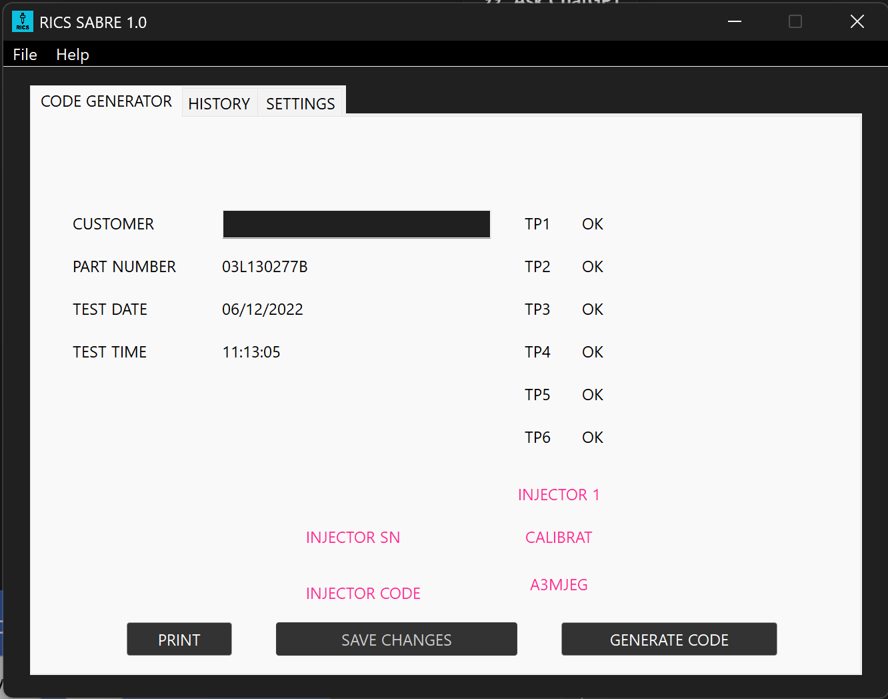Image resolution: width=888 pixels, height=699 pixels.
Task: Click the RICS SABRE app icon
Action: coord(23,21)
